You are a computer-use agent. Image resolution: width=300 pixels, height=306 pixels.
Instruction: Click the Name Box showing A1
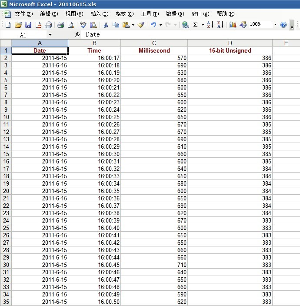point(23,35)
